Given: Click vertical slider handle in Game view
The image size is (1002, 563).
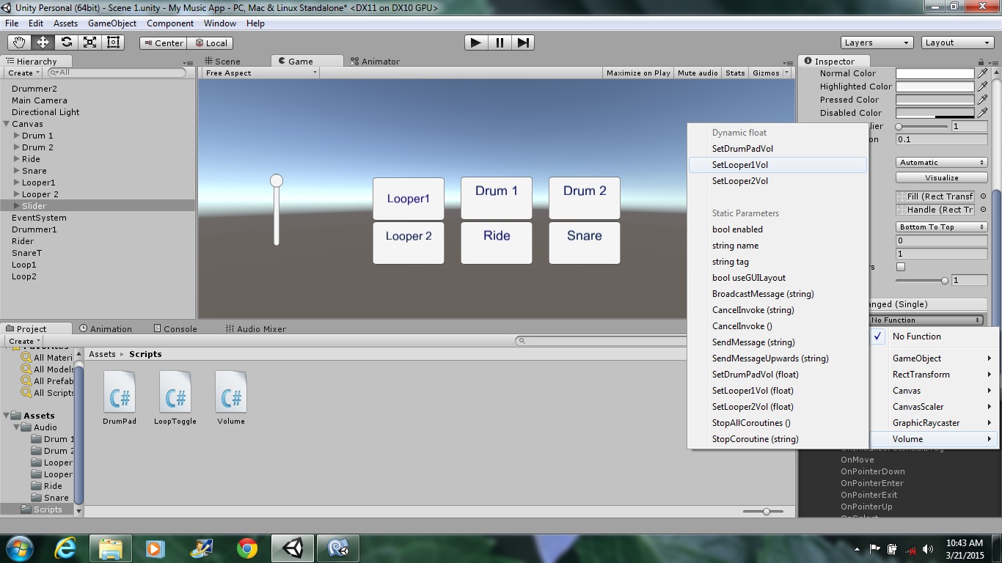Looking at the screenshot, I should point(277,180).
